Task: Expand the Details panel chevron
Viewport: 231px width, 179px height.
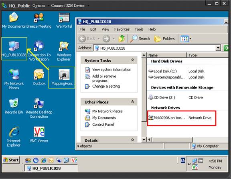Action: point(132,140)
